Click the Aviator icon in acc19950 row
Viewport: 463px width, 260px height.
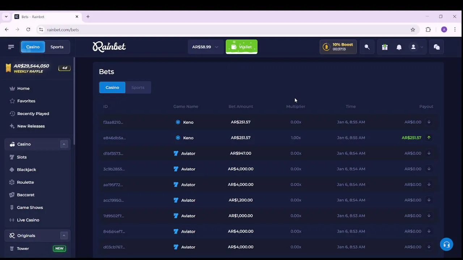pyautogui.click(x=176, y=200)
